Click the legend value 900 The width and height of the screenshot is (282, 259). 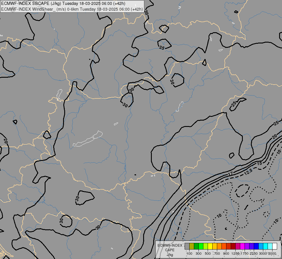(x=226, y=254)
